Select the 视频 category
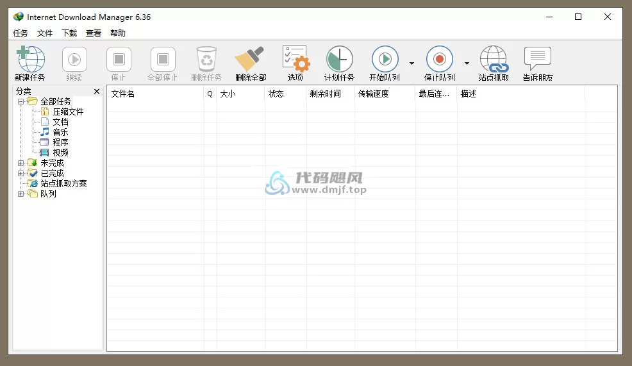The image size is (632, 366). tap(60, 153)
